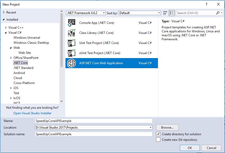This screenshot has width=225, height=153.
Task: Expand the tvOS node
Action: click(11, 98)
